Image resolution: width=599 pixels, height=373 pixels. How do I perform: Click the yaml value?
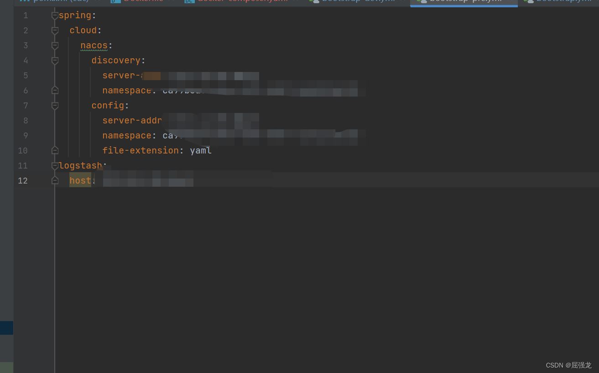tap(201, 151)
